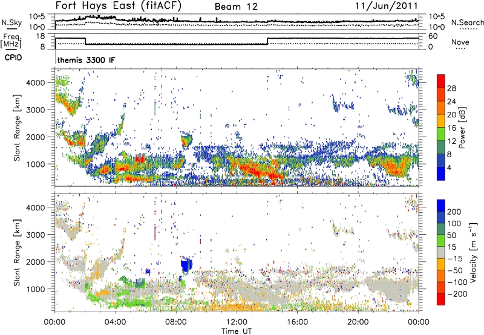The image size is (484, 335).
Task: Select the date text "11/Jun/2011"
Action: (x=387, y=6)
